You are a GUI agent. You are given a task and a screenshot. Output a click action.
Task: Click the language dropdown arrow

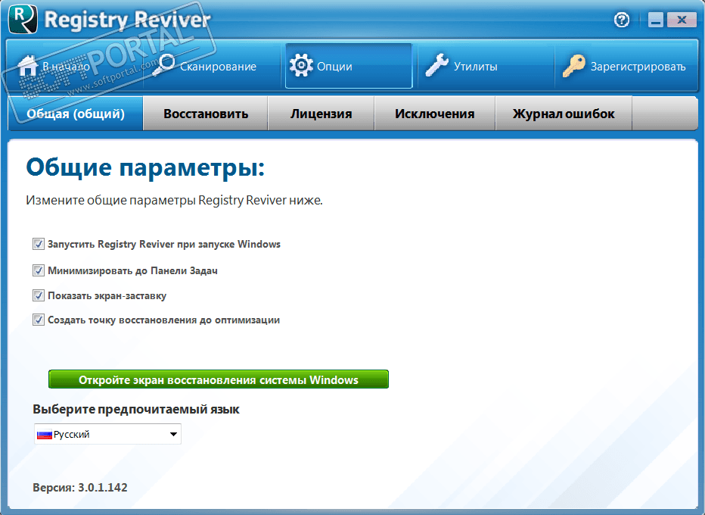tap(173, 435)
